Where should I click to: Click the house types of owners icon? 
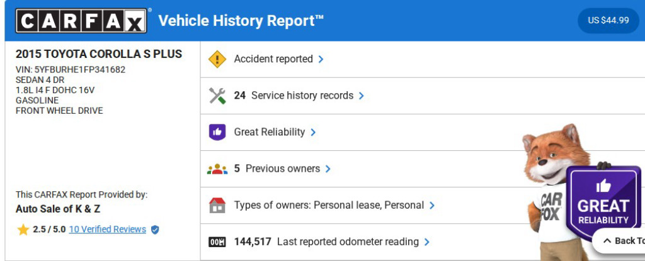217,205
